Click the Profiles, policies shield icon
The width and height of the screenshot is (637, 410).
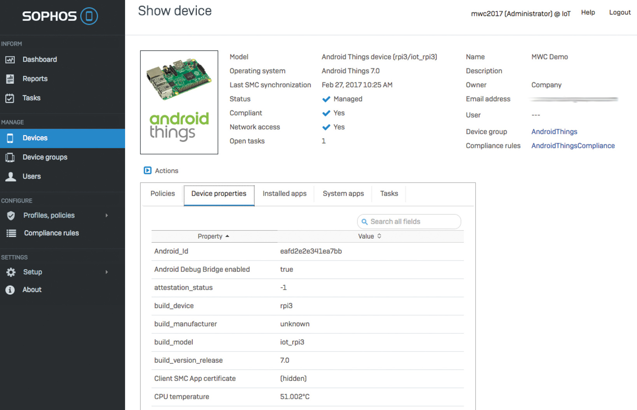click(11, 215)
